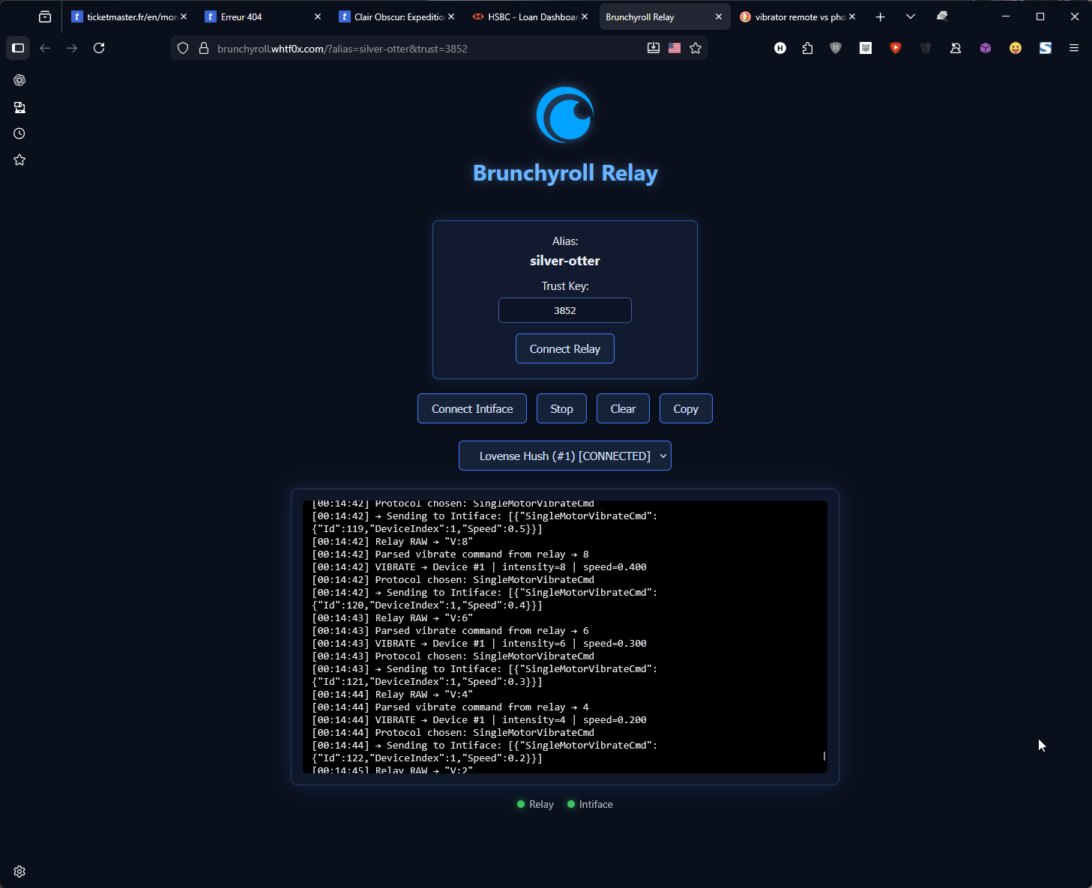Expand the list all tabs chevron

pyautogui.click(x=910, y=16)
